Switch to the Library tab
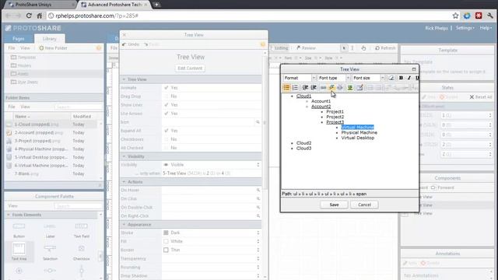The width and height of the screenshot is (498, 280). [50, 39]
